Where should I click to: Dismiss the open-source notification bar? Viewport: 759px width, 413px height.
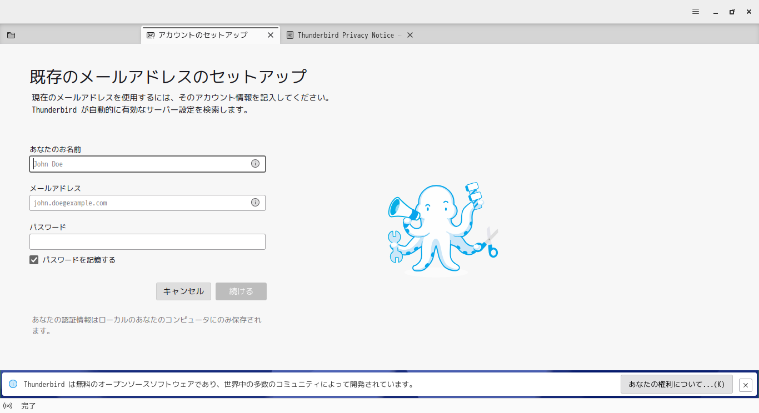[746, 385]
